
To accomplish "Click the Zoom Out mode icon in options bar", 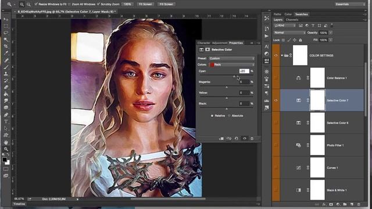I will pyautogui.click(x=28, y=4).
